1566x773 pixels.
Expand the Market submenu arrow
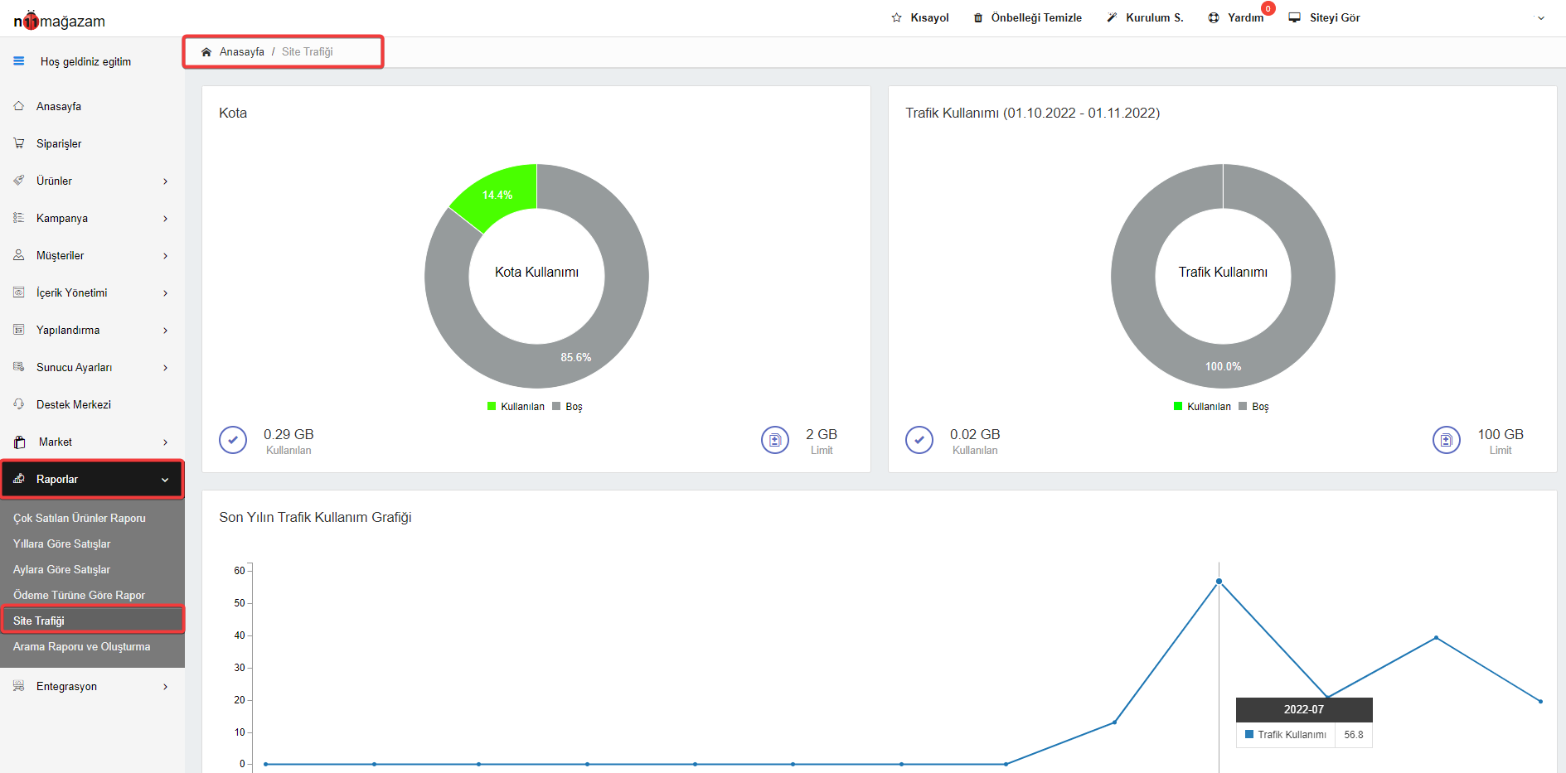(166, 442)
